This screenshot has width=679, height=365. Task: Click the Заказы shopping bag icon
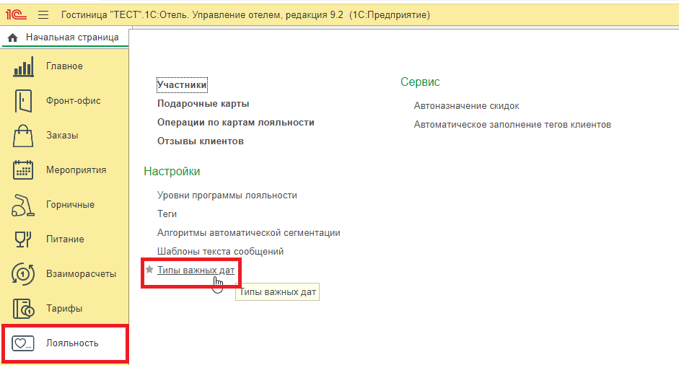coord(23,136)
